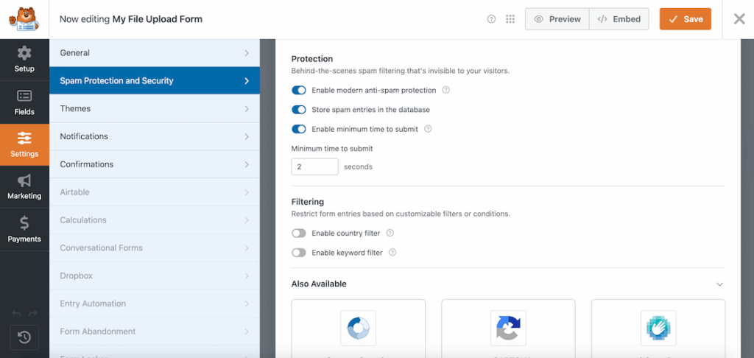This screenshot has height=358, width=754.
Task: Open the apps grid menu icon
Action: pyautogui.click(x=510, y=19)
